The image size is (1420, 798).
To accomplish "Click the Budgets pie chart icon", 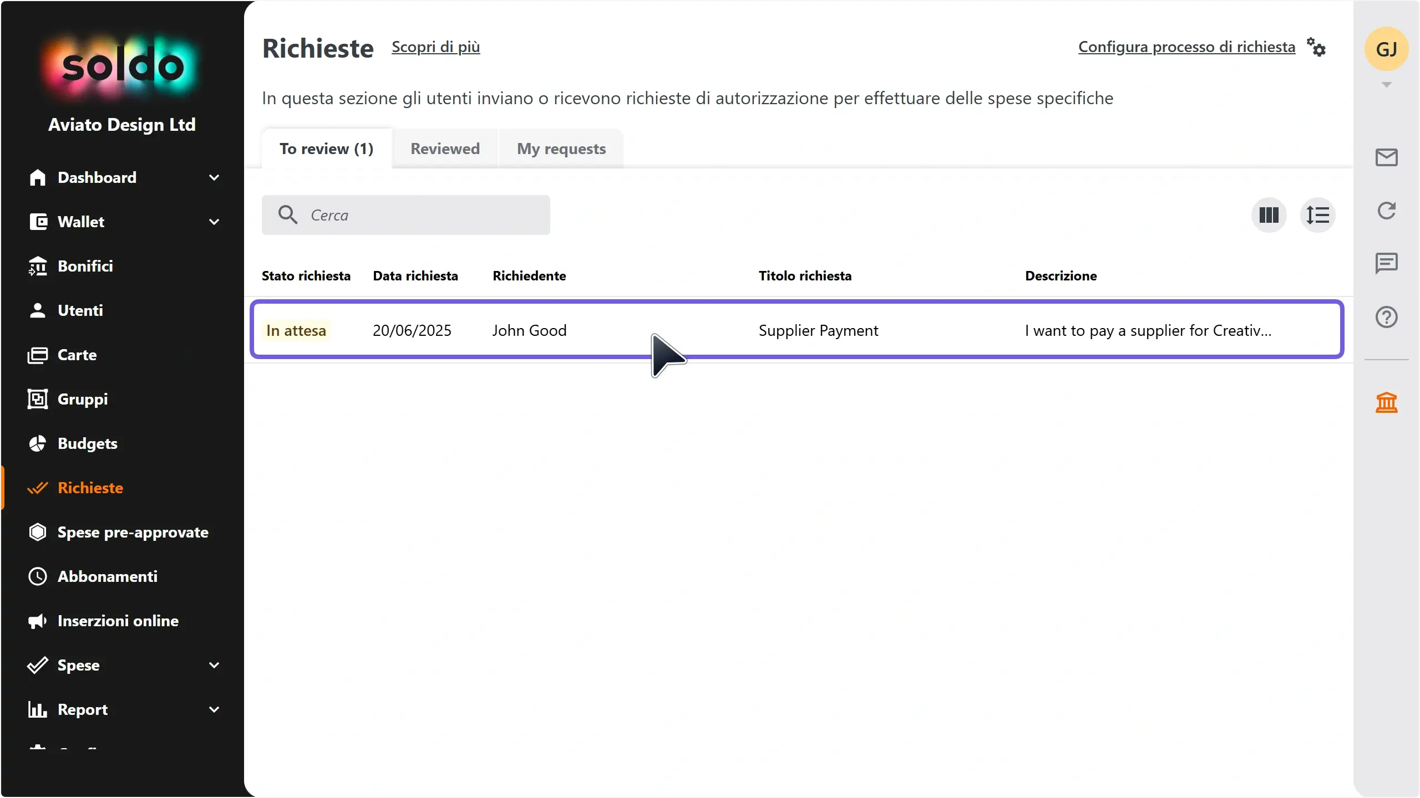I will point(37,443).
